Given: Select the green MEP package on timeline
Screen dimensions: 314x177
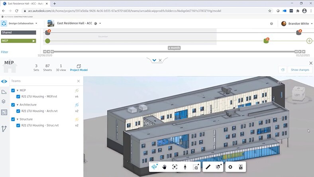Looking at the screenshot, I should click(266, 41).
